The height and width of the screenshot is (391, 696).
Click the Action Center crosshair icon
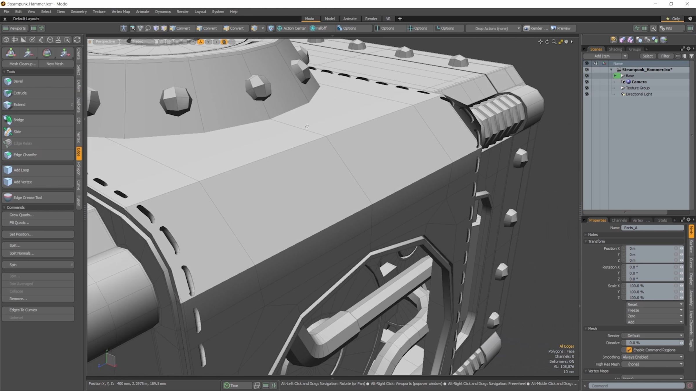point(280,28)
